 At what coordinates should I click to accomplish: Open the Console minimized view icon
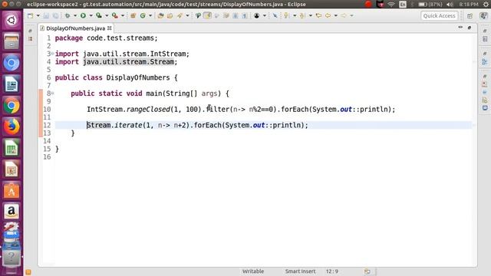click(x=485, y=108)
